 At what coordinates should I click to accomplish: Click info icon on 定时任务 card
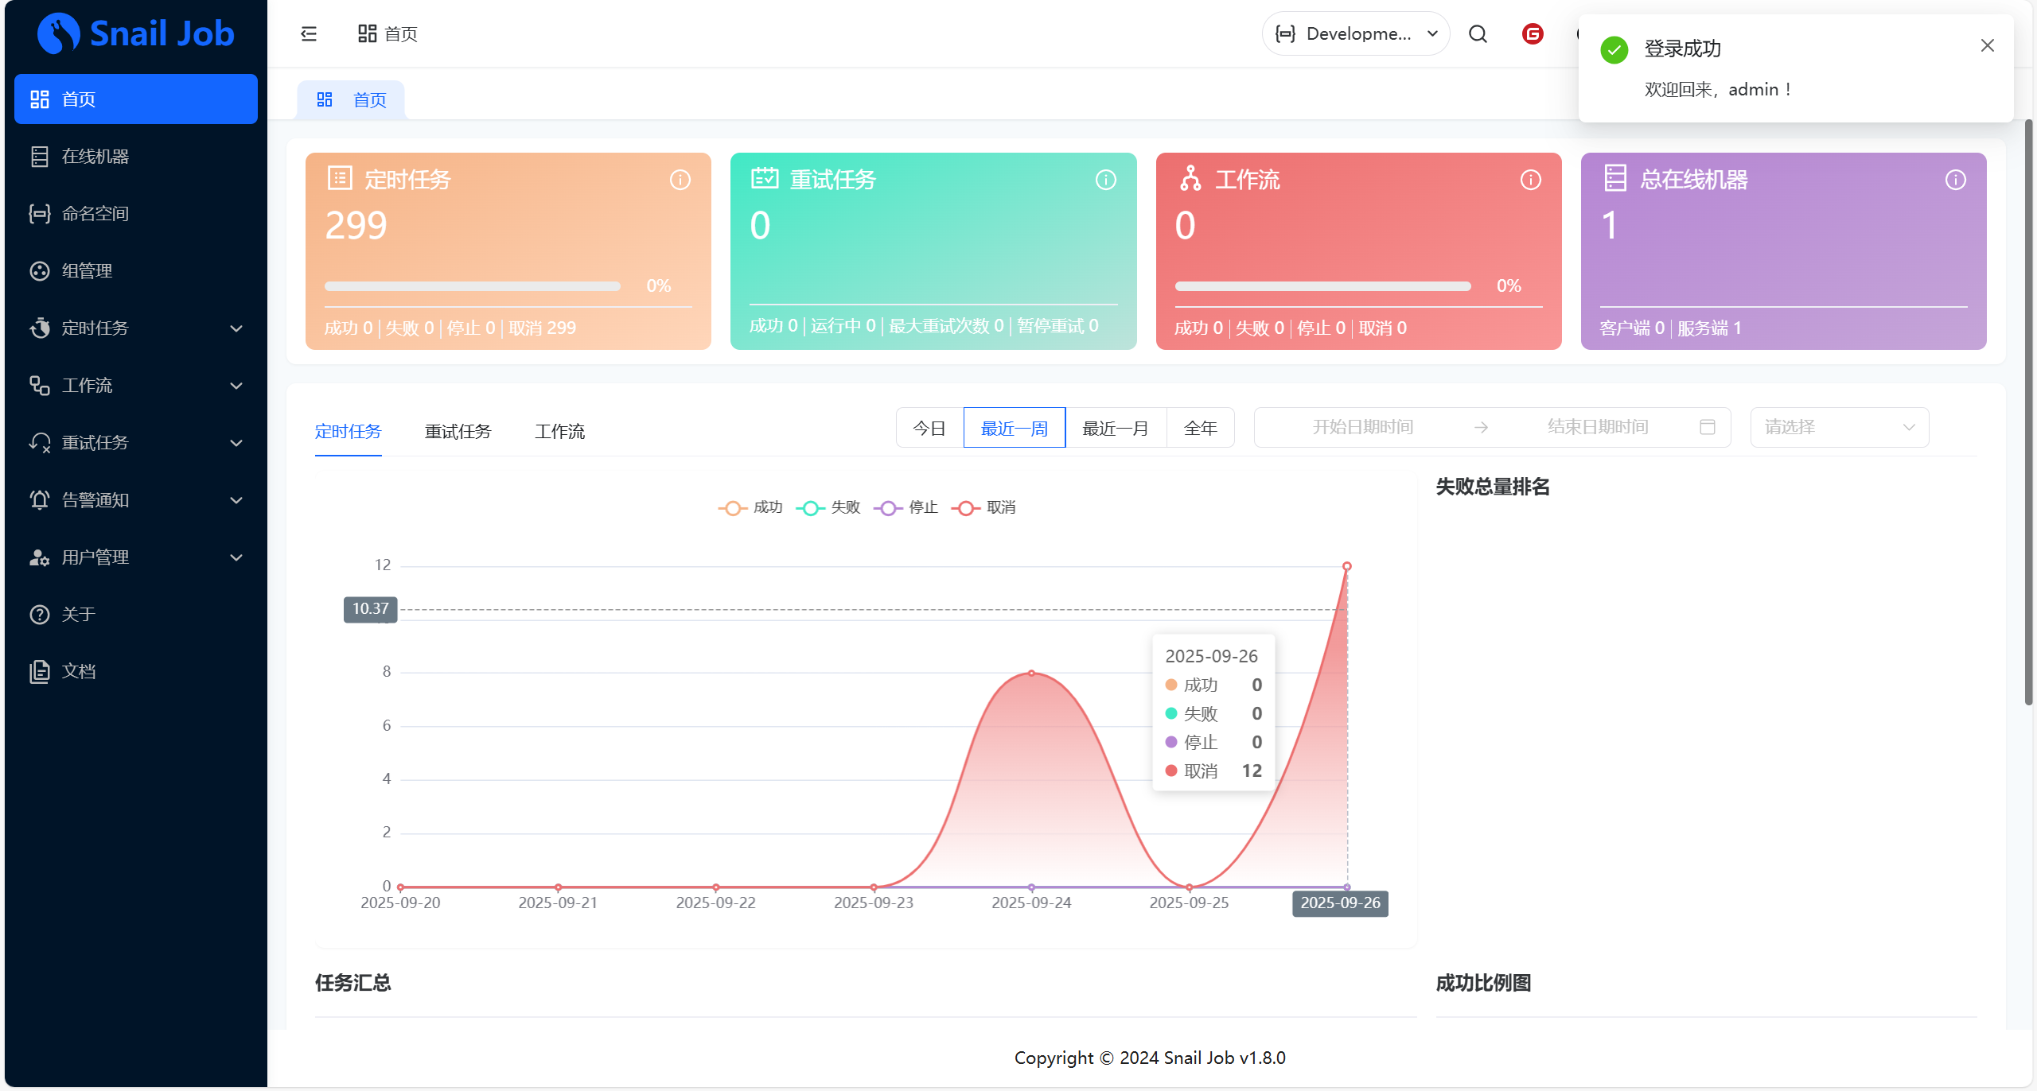680,180
